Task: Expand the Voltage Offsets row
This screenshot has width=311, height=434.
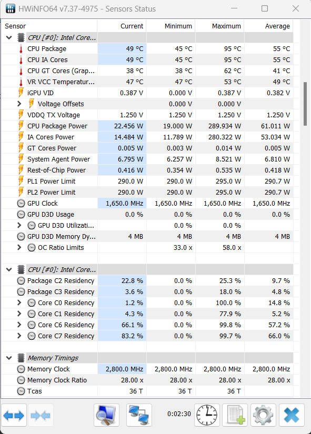Action: pos(19,104)
